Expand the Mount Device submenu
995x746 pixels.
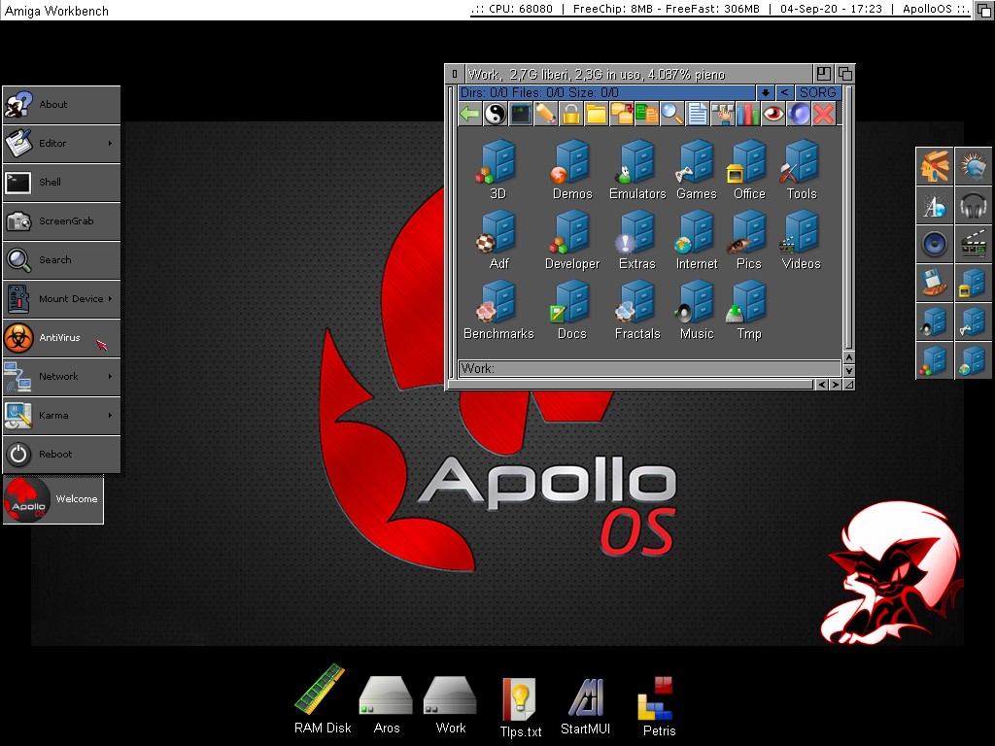point(62,299)
